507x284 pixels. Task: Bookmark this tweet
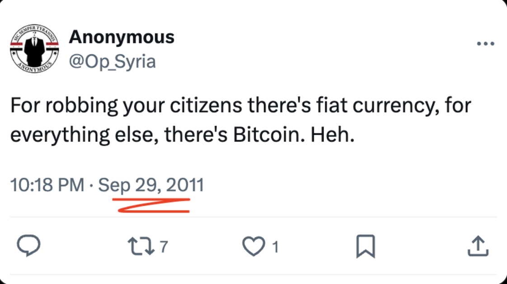(366, 246)
